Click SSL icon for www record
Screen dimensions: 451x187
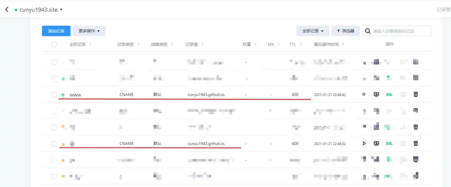click(x=389, y=95)
